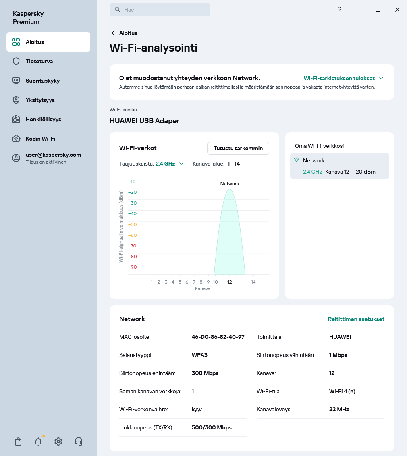The width and height of the screenshot is (407, 456).
Task: Click the Wi-Fi signal icon beside Network
Action: (297, 160)
